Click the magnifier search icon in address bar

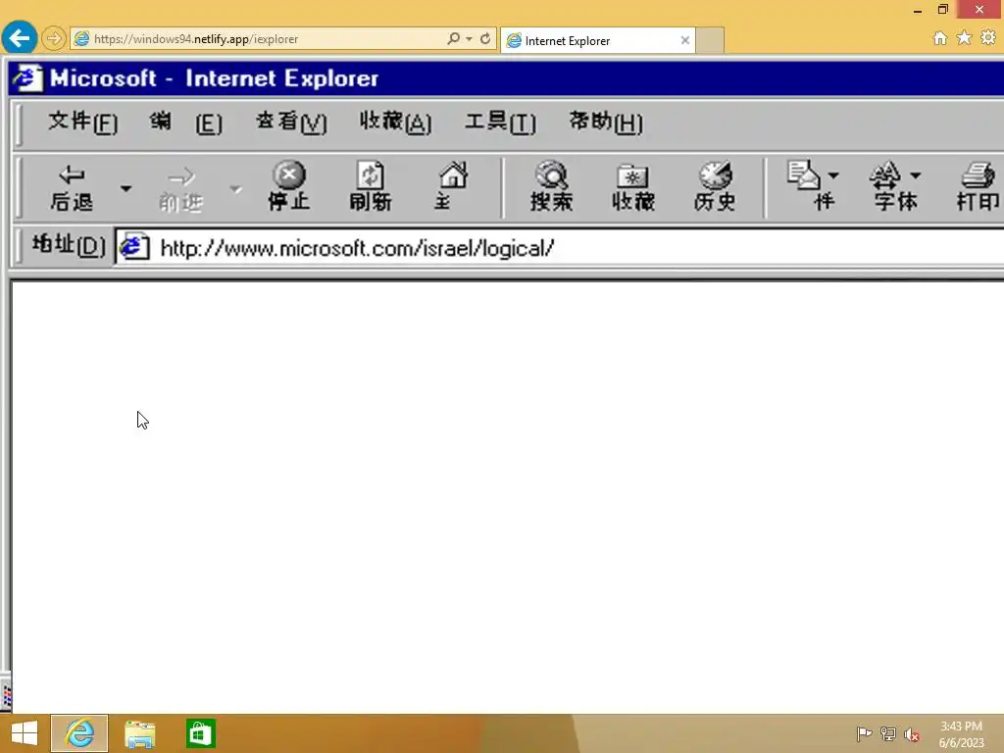[453, 38]
